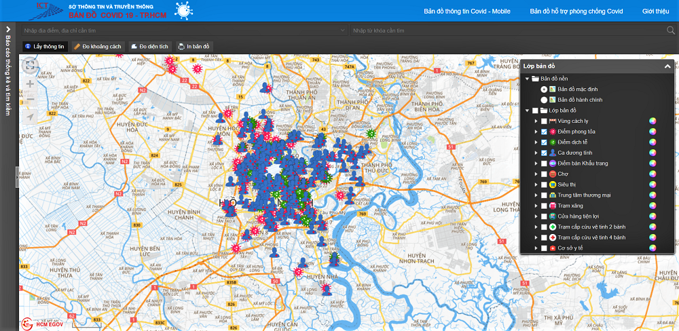679x331 pixels.
Task: Click color wheel for 'Siêu thị' layer
Action: [x=652, y=184]
